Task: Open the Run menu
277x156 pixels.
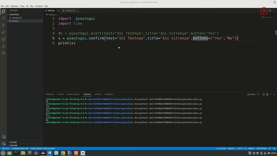Action: pyautogui.click(x=32, y=6)
